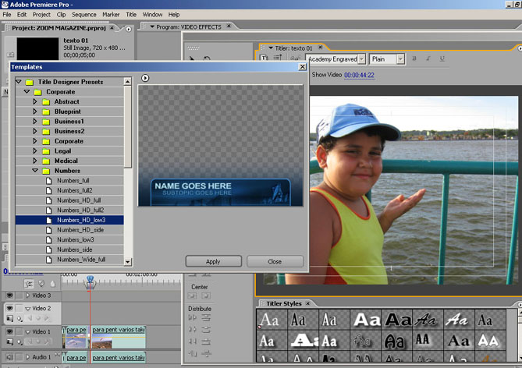Click the Underline text style icon

[x=442, y=58]
